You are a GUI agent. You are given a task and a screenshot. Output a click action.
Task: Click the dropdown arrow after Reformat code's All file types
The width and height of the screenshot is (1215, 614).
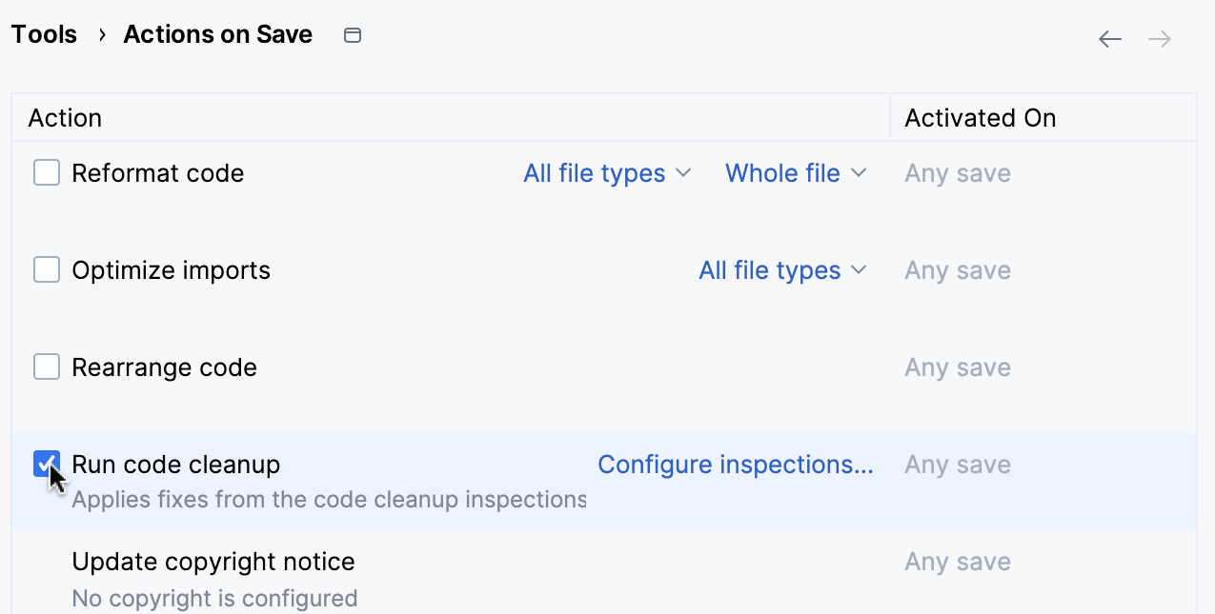pyautogui.click(x=683, y=173)
